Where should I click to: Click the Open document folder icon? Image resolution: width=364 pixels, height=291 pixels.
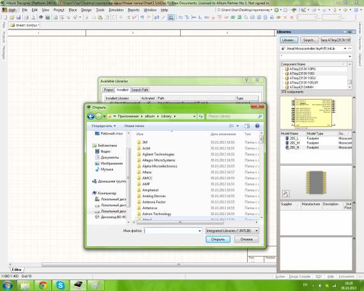coord(12,17)
